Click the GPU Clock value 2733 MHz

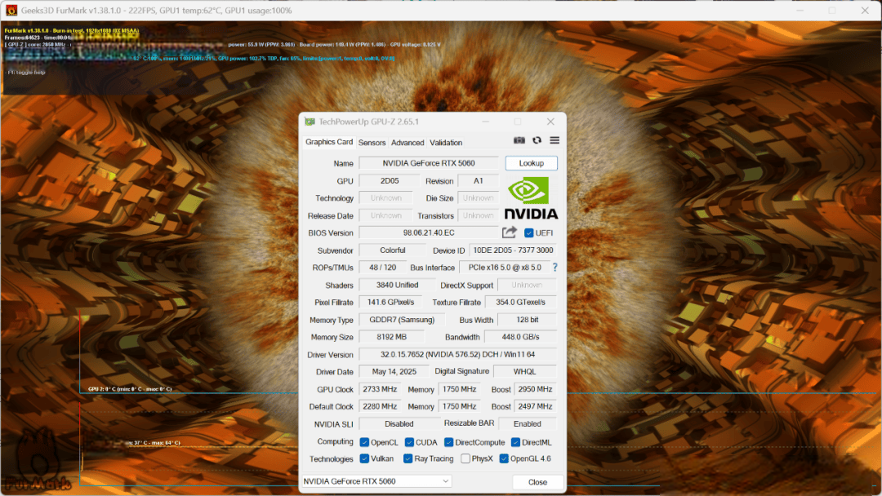coord(381,389)
